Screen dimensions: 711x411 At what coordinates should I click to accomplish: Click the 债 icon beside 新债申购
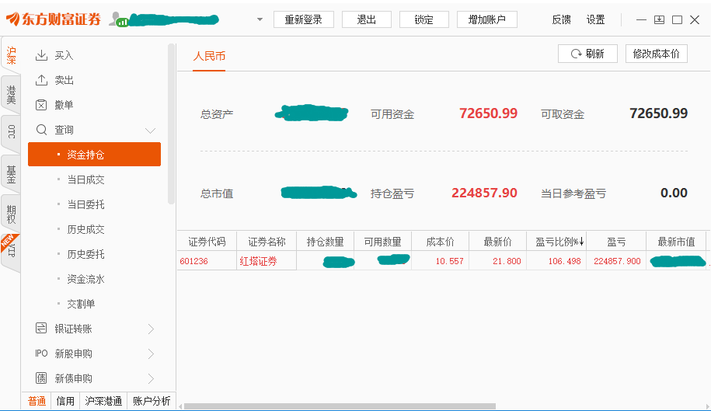coord(41,378)
